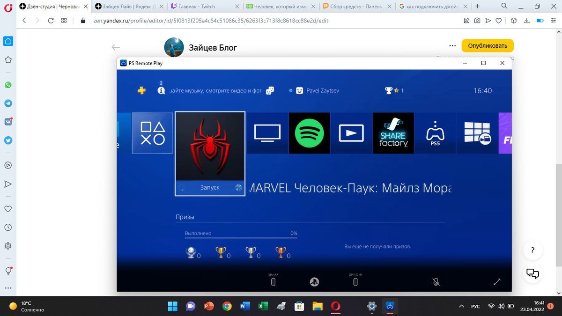Screen dimensions: 562x316
Task: Take a snapshot with the camera icon
Action: pos(477,21)
